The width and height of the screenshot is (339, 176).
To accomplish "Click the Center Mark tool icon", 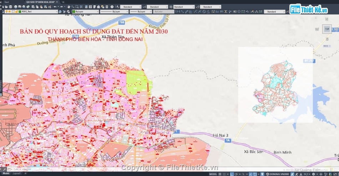I will [x=239, y=12].
